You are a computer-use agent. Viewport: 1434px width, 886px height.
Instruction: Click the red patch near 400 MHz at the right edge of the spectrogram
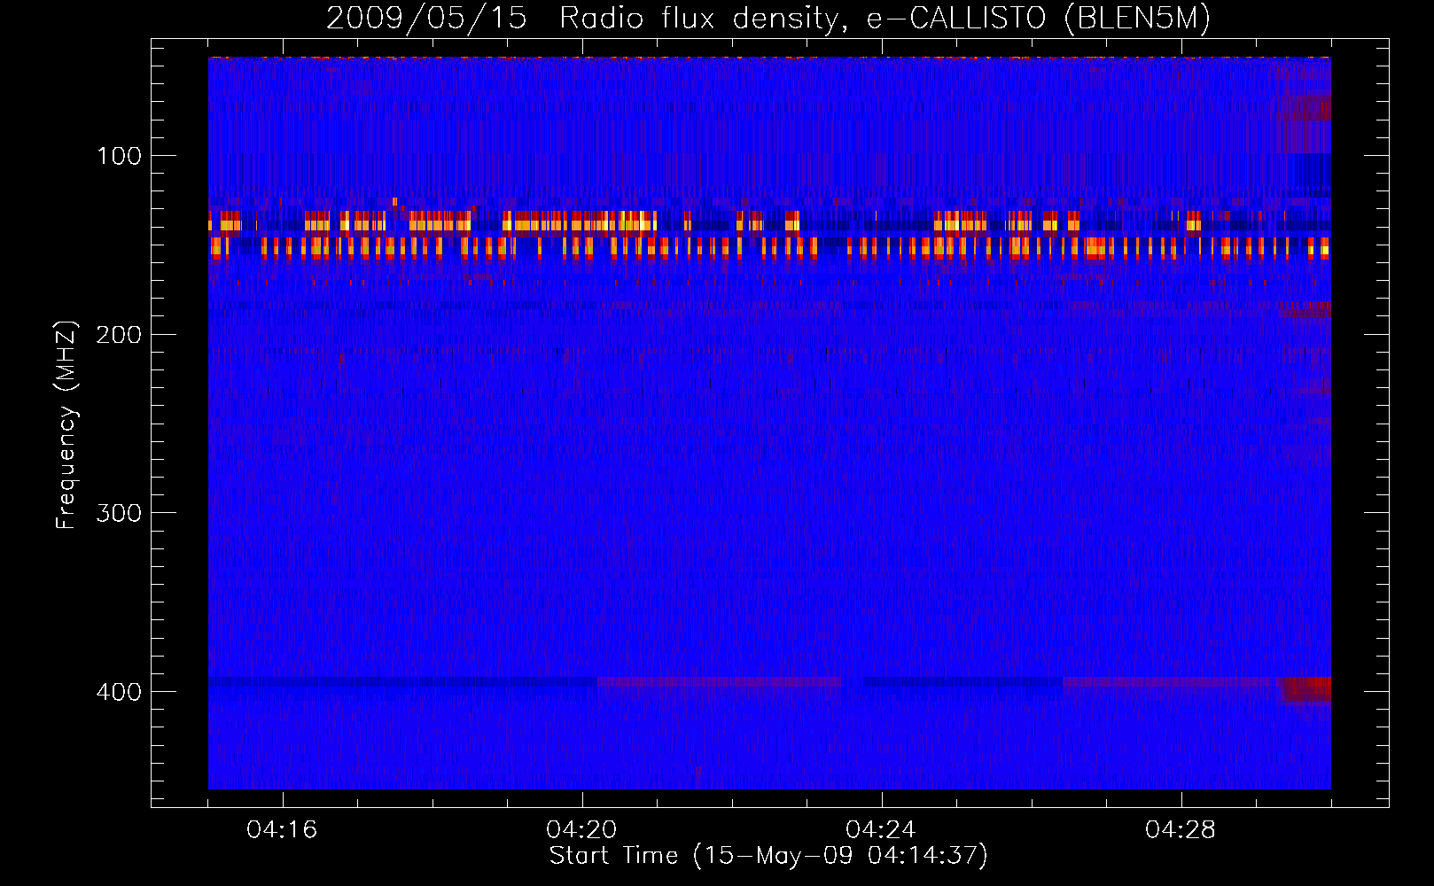click(x=1305, y=688)
